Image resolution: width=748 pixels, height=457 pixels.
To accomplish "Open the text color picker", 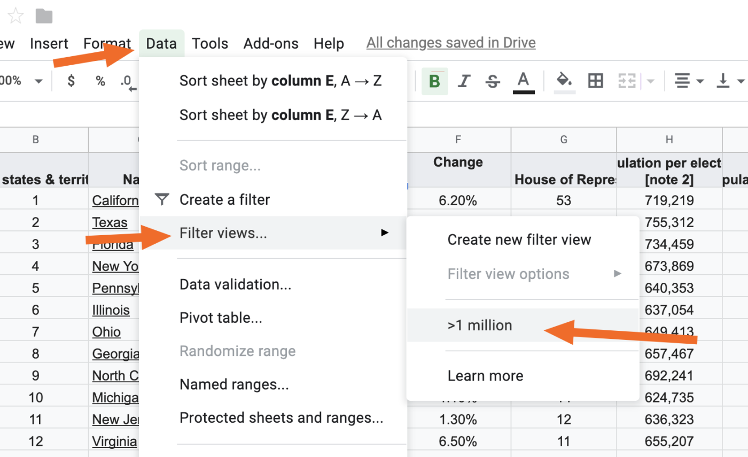I will 524,81.
